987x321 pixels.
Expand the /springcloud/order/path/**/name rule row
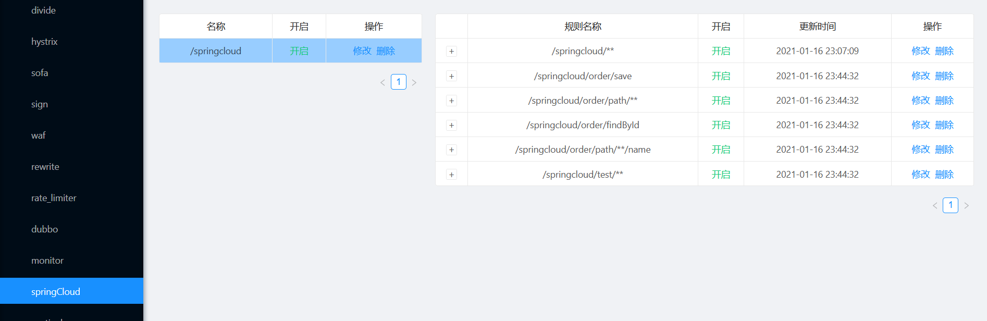pos(452,150)
